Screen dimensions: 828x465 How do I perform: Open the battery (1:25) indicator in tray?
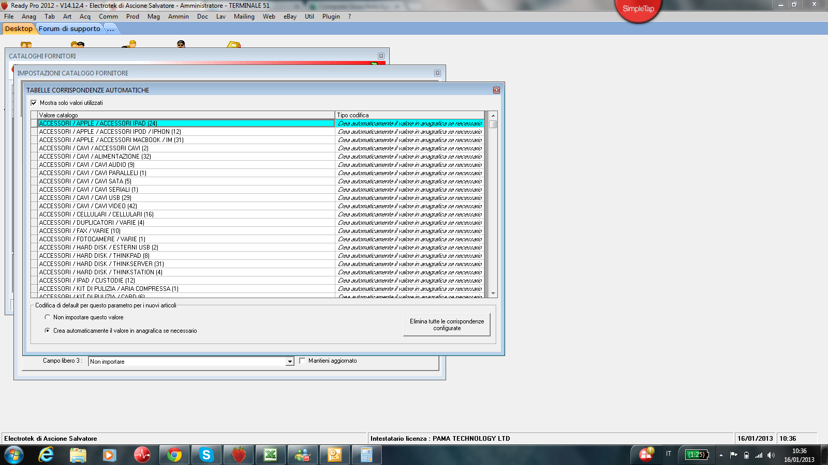pyautogui.click(x=697, y=455)
